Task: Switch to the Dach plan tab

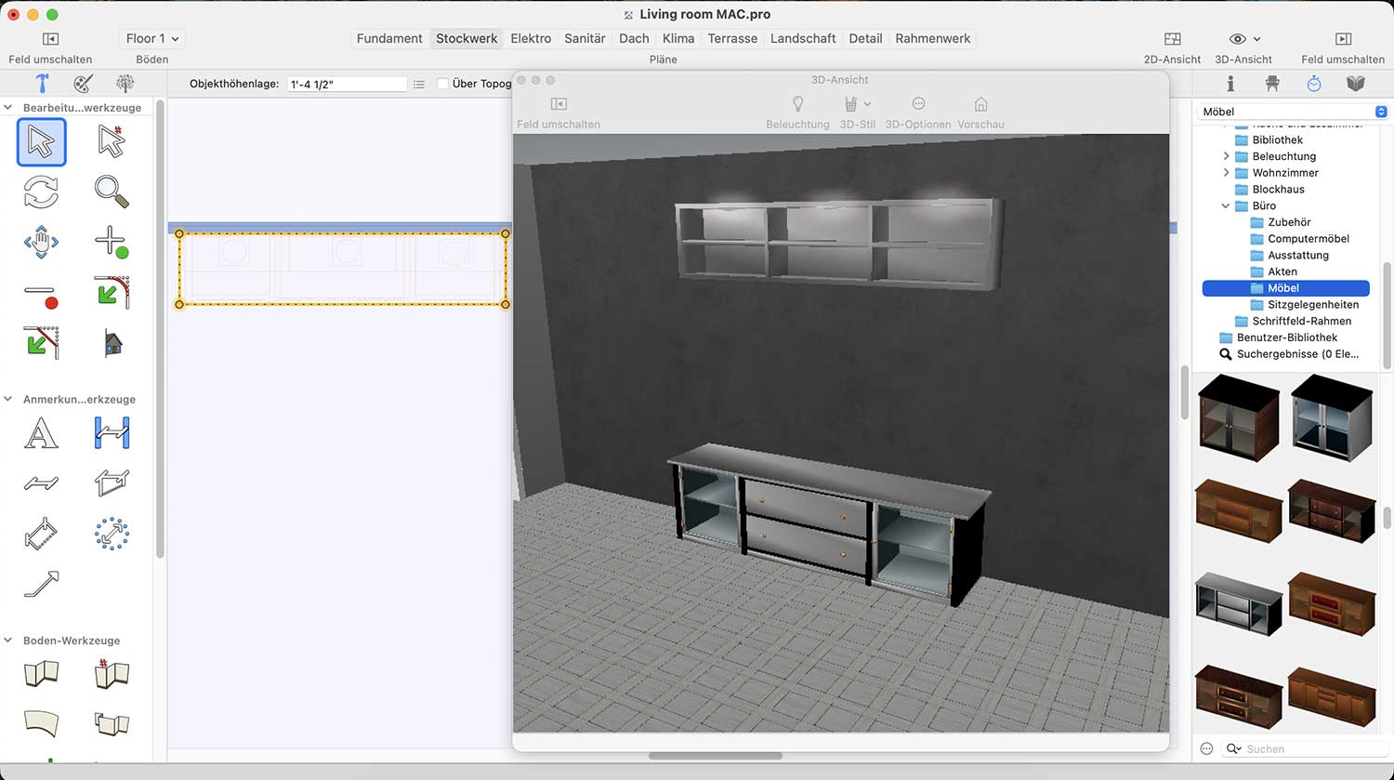Action: tap(634, 38)
